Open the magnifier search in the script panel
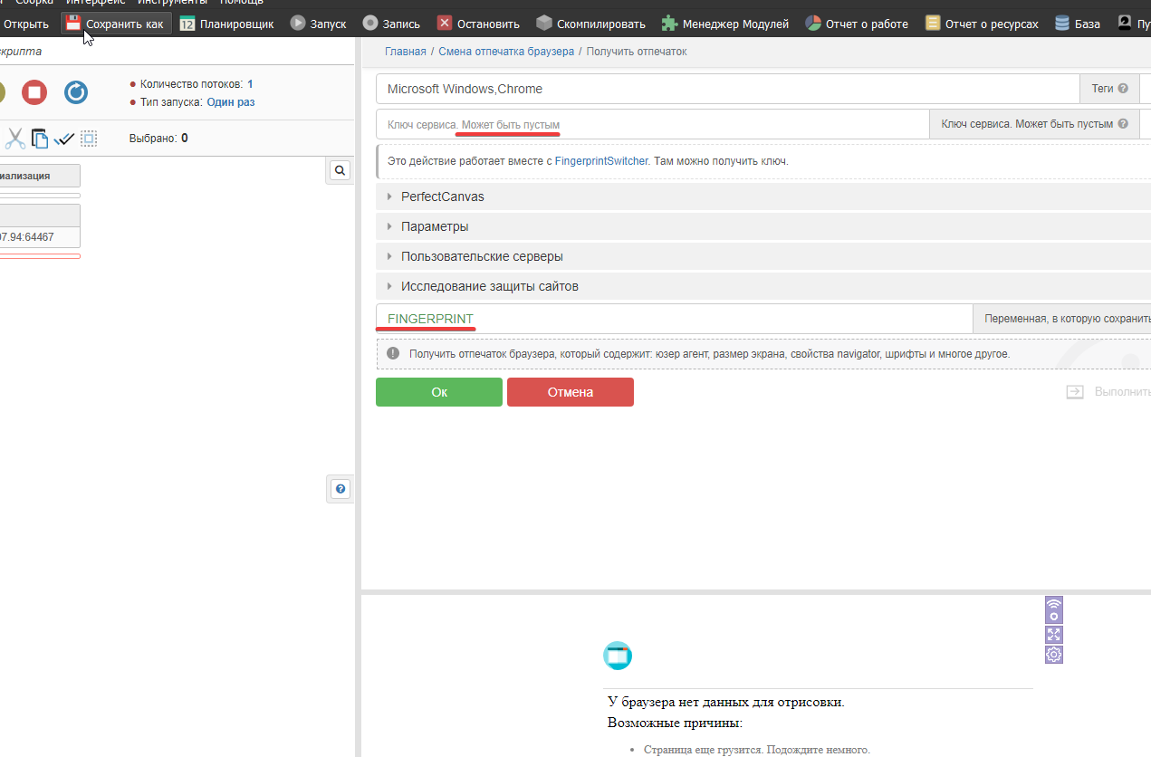This screenshot has width=1151, height=757. pyautogui.click(x=340, y=170)
